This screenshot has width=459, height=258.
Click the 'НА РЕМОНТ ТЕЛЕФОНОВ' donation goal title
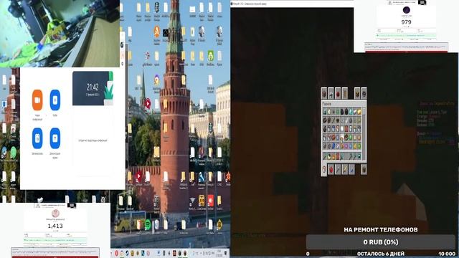[381, 229]
